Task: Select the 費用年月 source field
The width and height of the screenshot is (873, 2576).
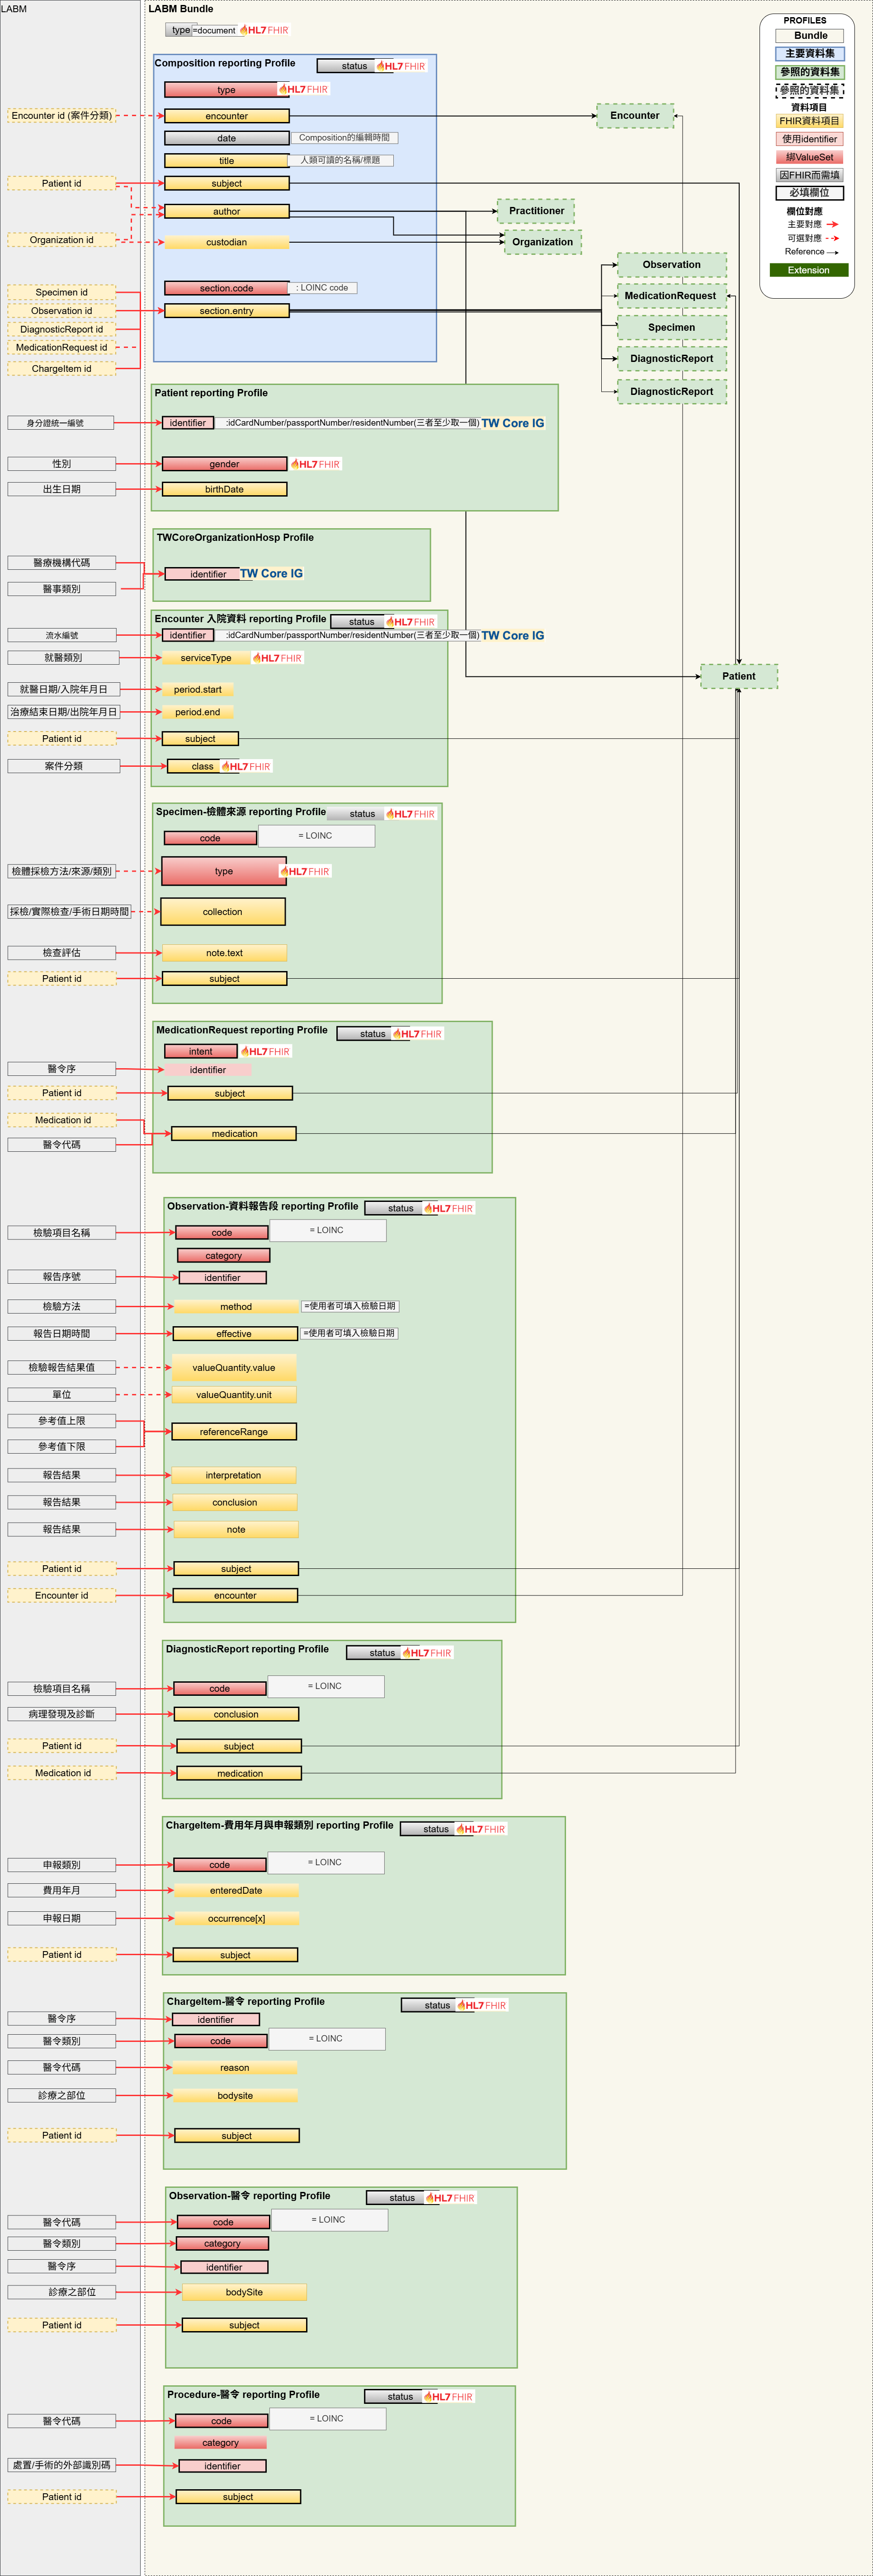Action: (62, 1890)
